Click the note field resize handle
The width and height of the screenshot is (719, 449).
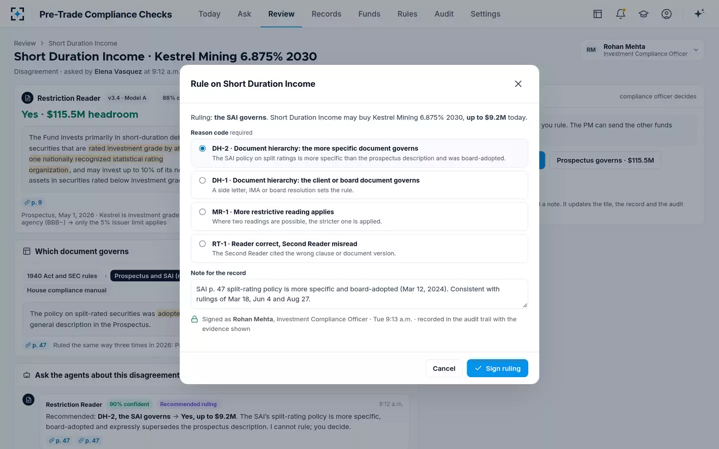(x=524, y=305)
